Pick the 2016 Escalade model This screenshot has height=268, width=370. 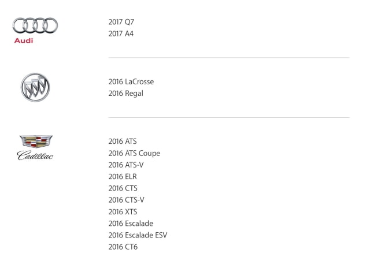[131, 224]
